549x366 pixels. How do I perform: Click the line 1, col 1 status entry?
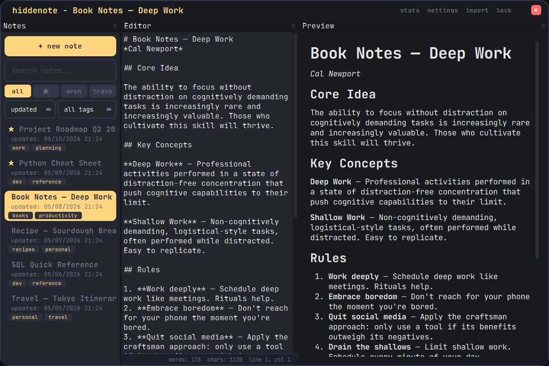coord(269,360)
